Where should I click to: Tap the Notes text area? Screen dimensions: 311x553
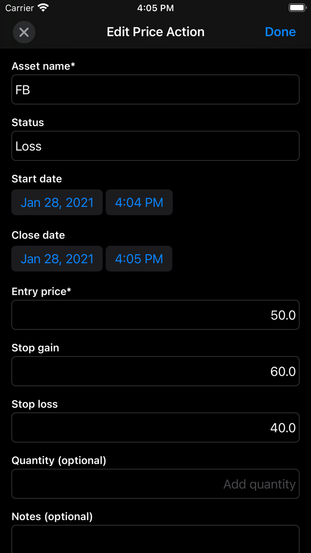155,540
